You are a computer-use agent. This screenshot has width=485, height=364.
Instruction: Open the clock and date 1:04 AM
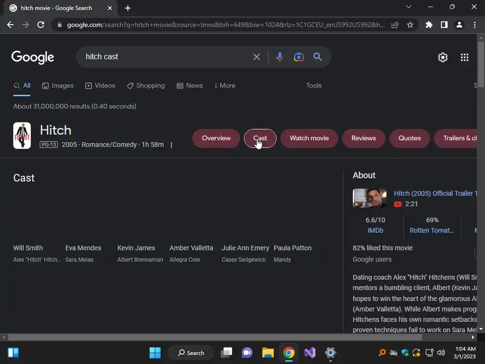[x=465, y=353]
